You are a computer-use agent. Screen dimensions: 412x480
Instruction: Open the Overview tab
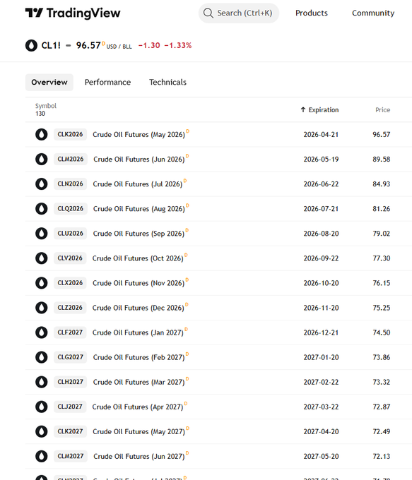[x=49, y=83]
